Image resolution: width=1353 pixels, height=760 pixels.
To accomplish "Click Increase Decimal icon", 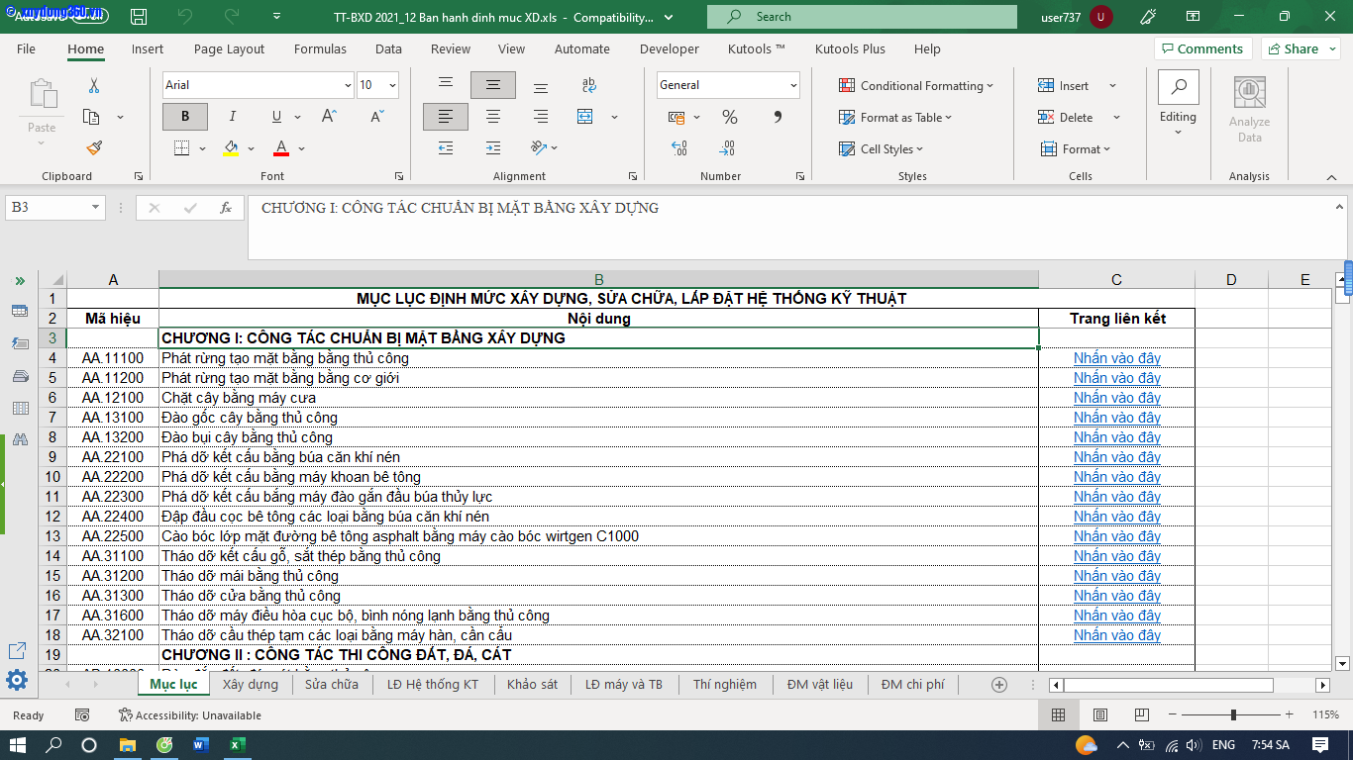I will 679,148.
